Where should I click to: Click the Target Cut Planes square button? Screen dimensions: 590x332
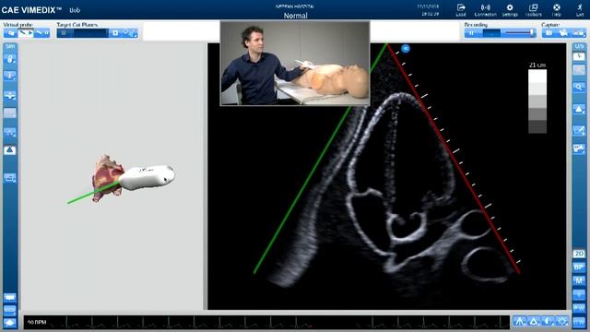point(115,33)
